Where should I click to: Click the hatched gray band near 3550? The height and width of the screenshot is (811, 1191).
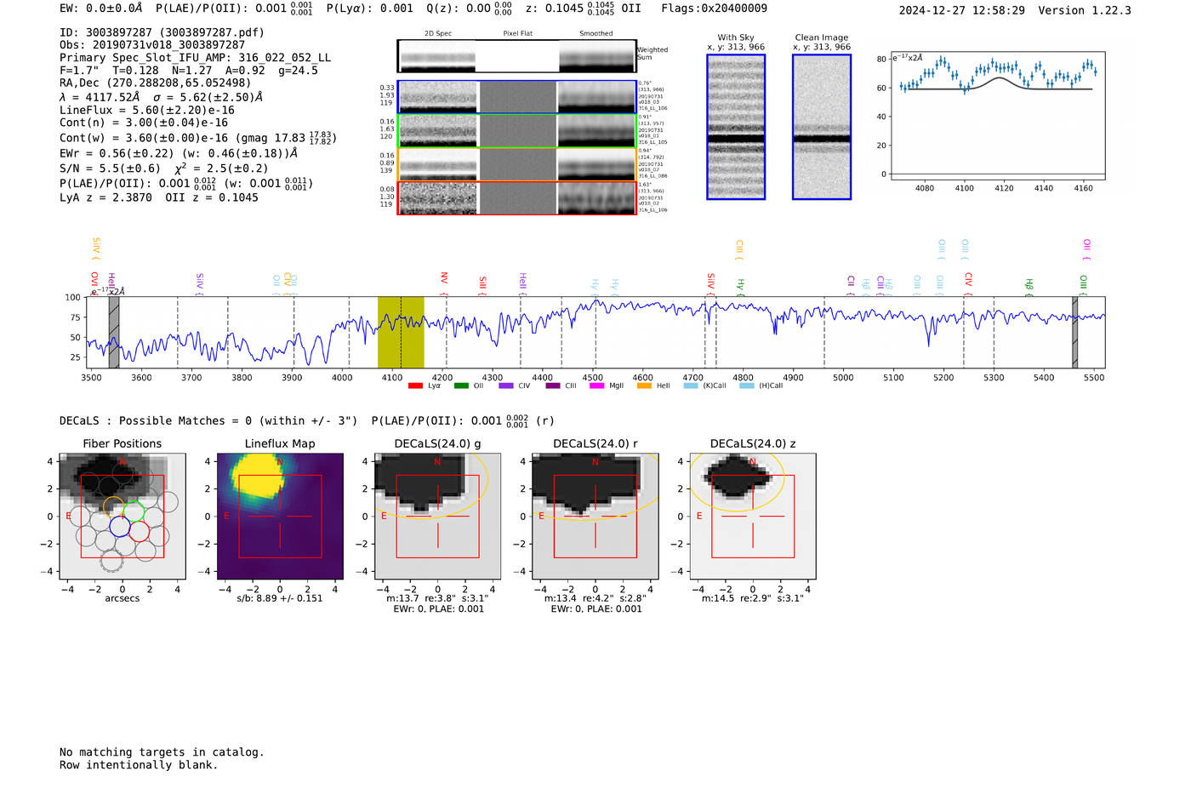tap(114, 332)
